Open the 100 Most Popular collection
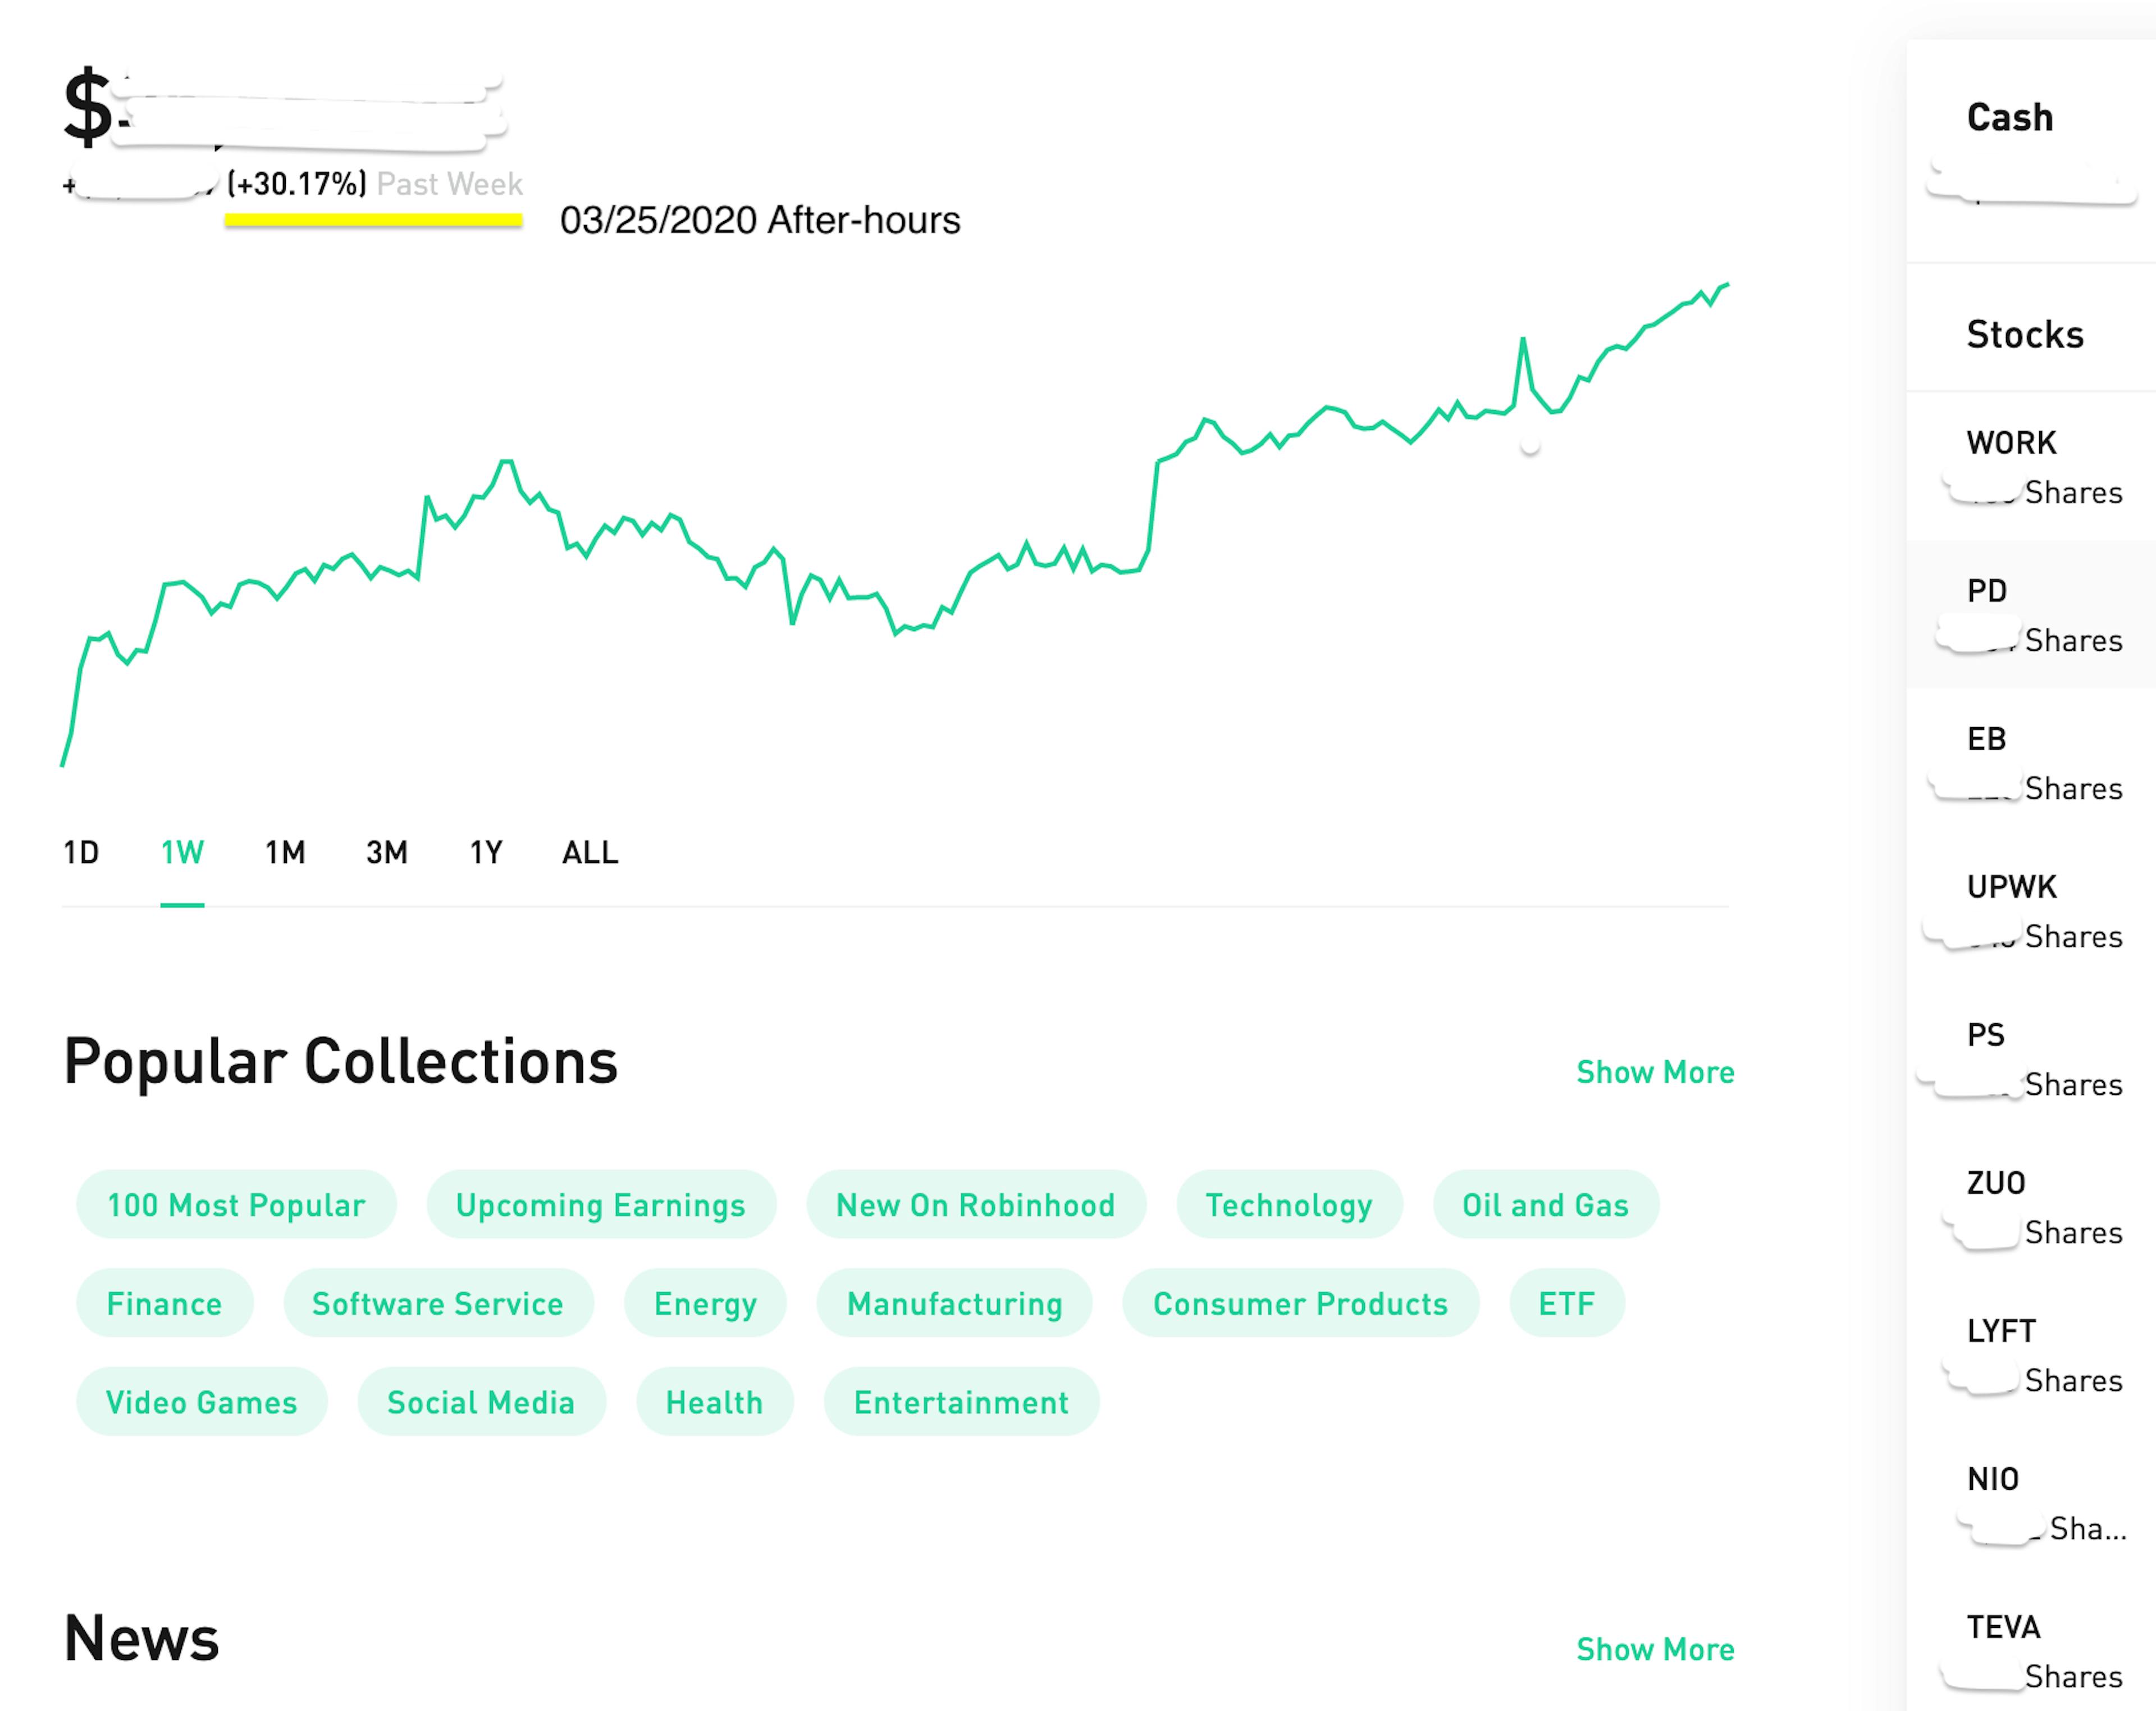This screenshot has height=1711, width=2156. (x=236, y=1205)
